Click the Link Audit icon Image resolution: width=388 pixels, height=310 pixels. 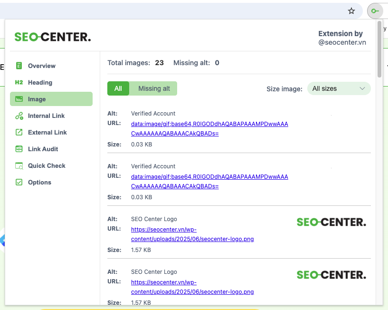19,149
